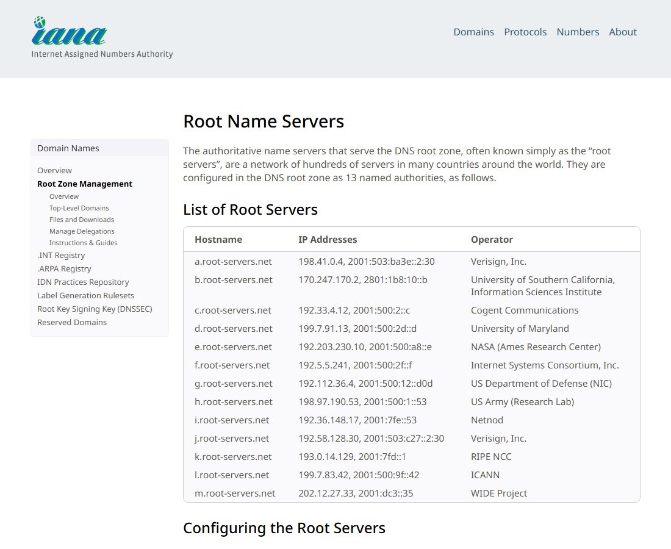Open Instructions & Guides sidebar link

83,243
